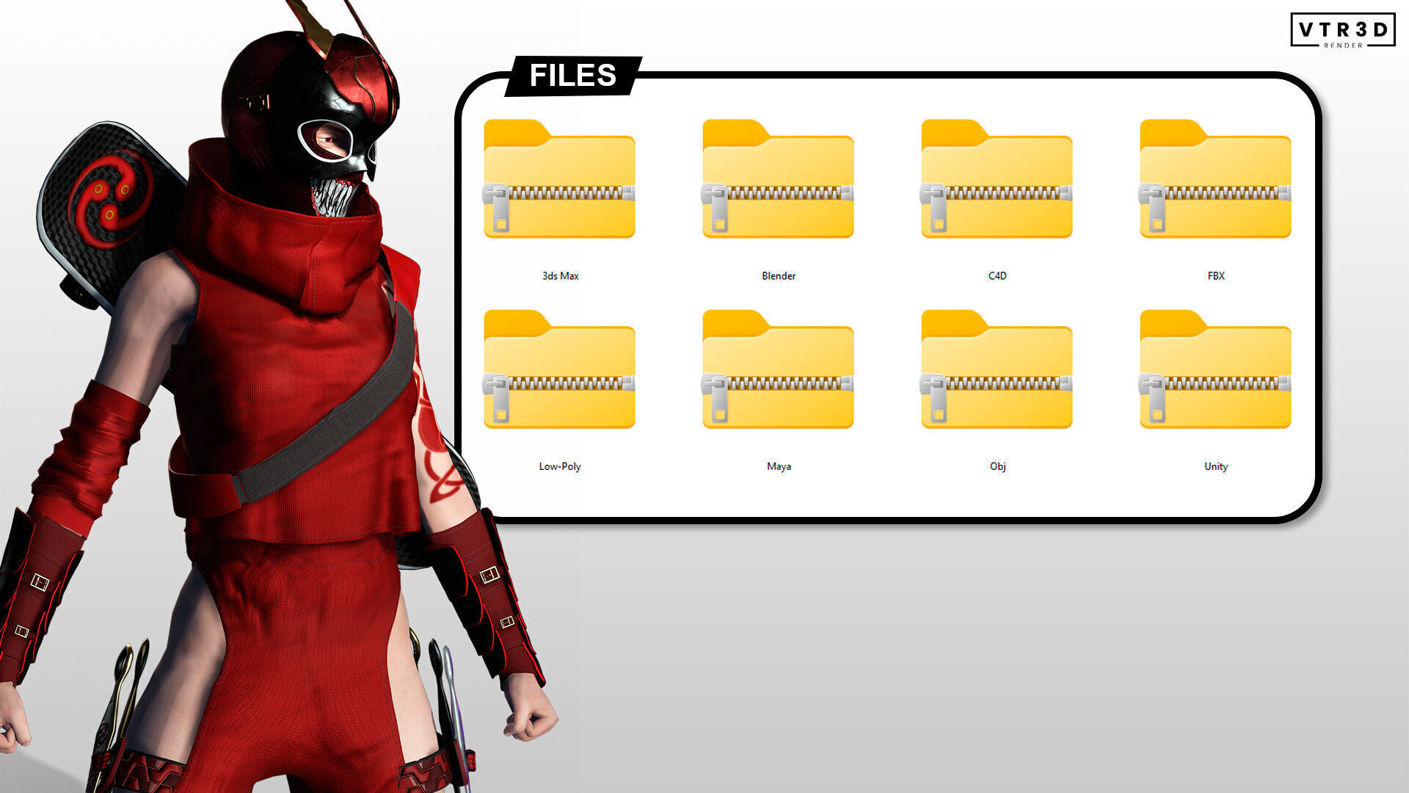Open the C4D zip folder icon
This screenshot has height=793, width=1409.
997,178
